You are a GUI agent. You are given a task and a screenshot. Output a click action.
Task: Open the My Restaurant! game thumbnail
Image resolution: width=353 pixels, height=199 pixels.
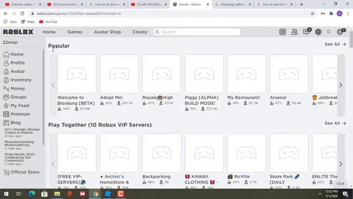(247, 74)
